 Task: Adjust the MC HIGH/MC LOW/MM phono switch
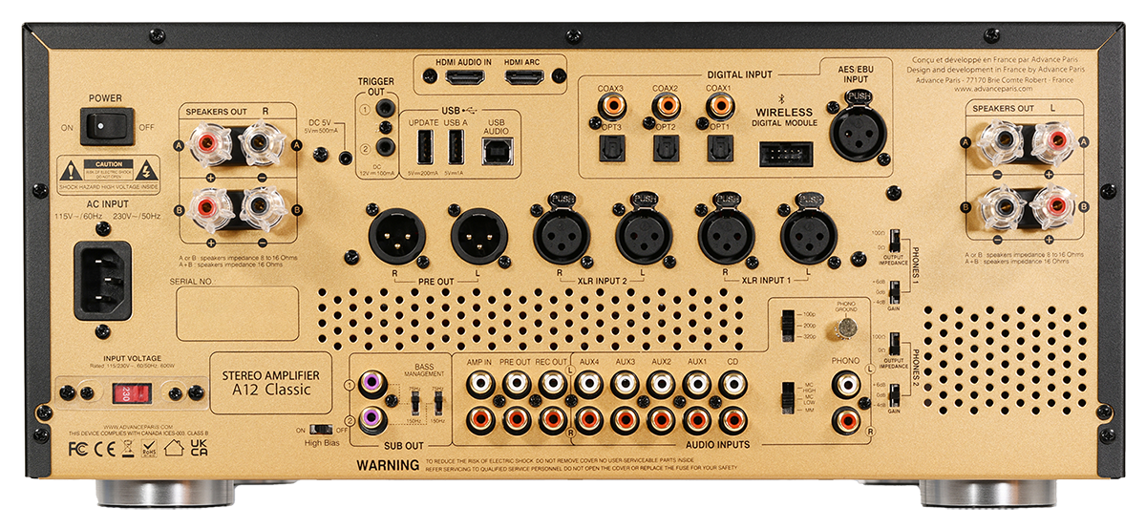point(786,399)
